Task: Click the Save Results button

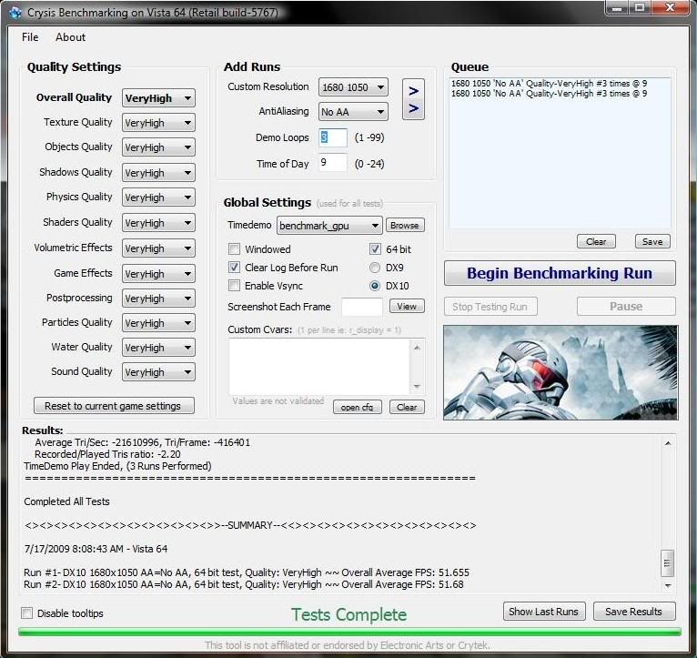Action: [x=633, y=612]
